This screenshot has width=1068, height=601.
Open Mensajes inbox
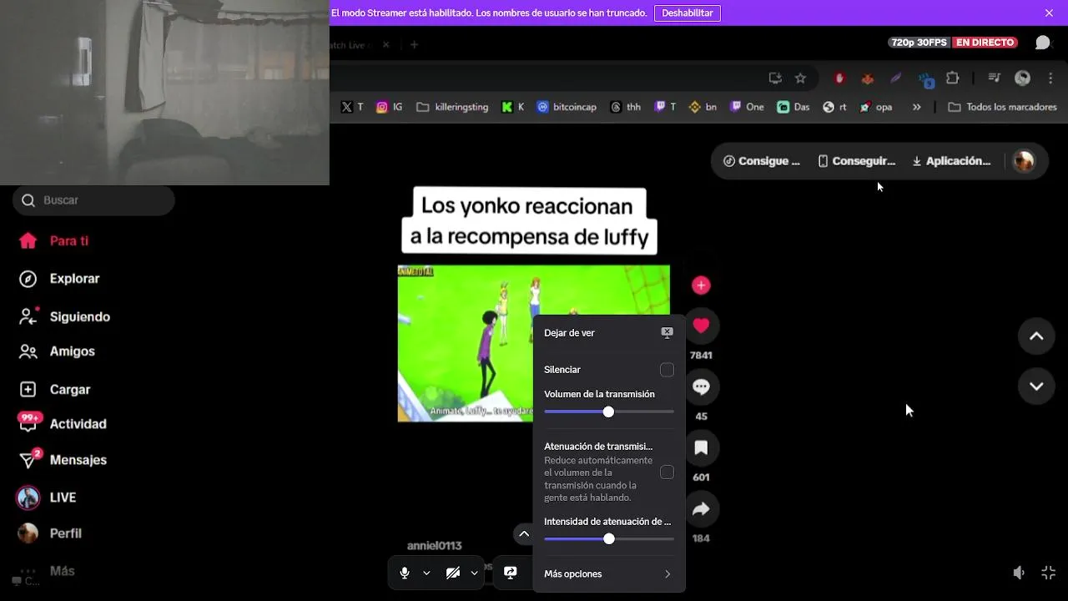[63, 460]
